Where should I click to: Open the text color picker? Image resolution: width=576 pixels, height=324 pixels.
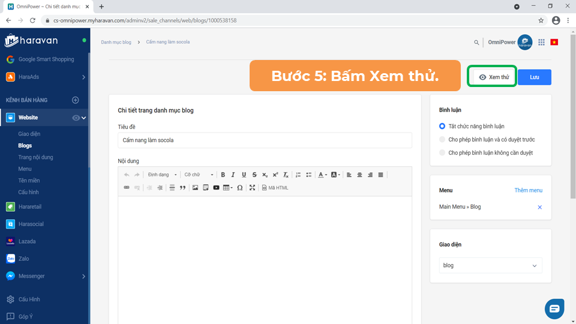pos(322,175)
